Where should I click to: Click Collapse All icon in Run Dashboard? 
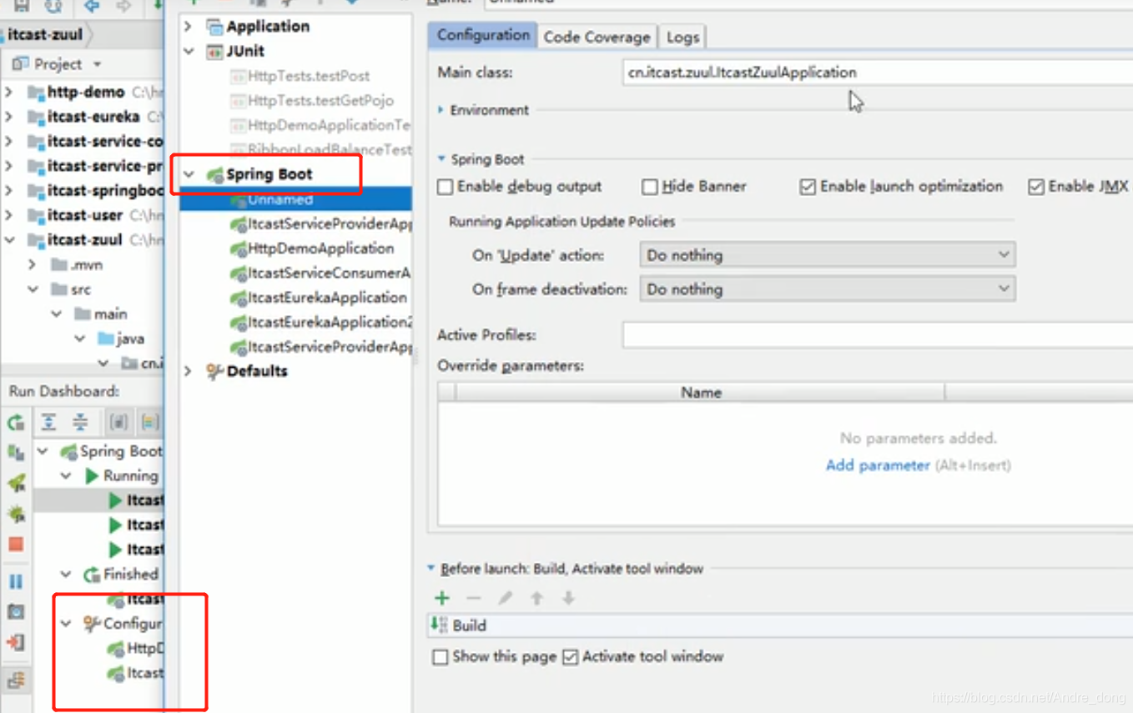pyautogui.click(x=80, y=422)
